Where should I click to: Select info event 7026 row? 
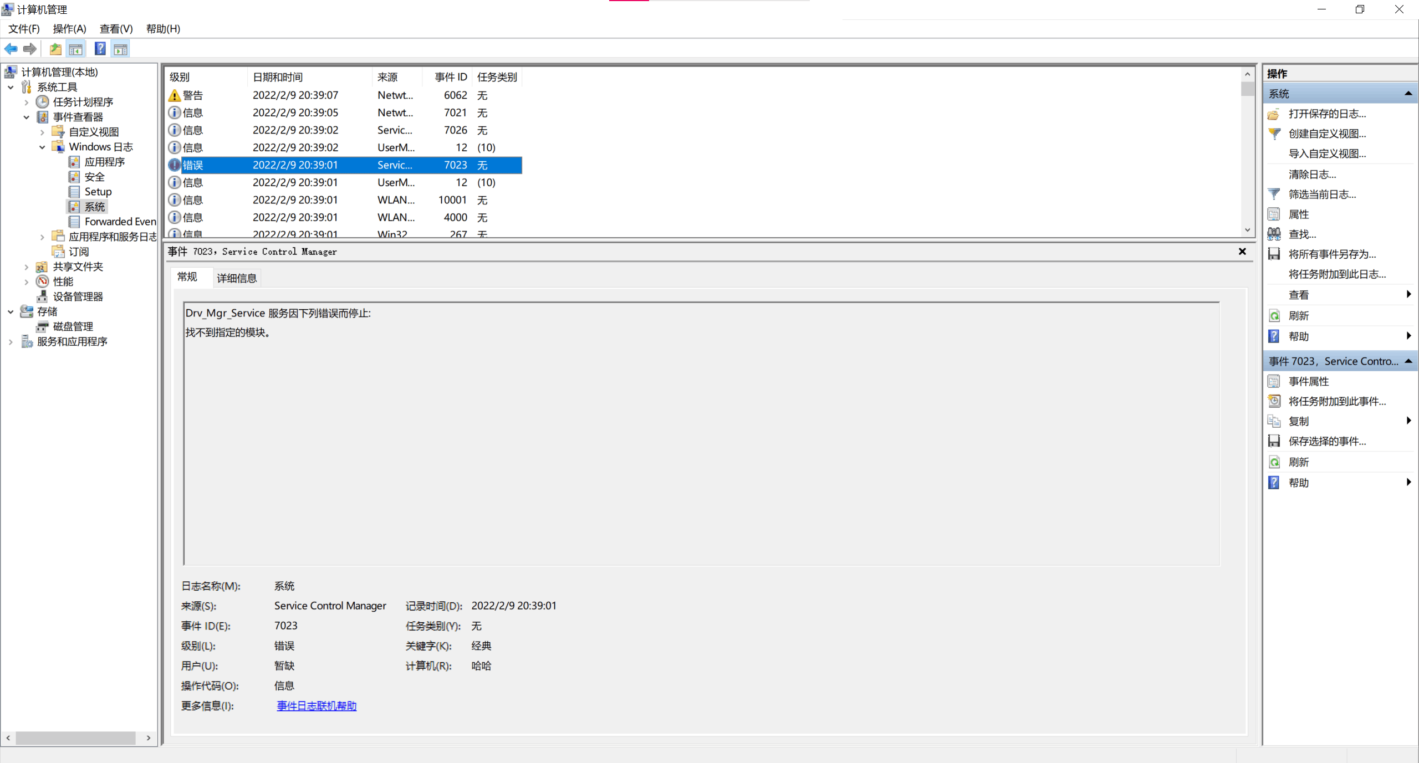tap(344, 130)
